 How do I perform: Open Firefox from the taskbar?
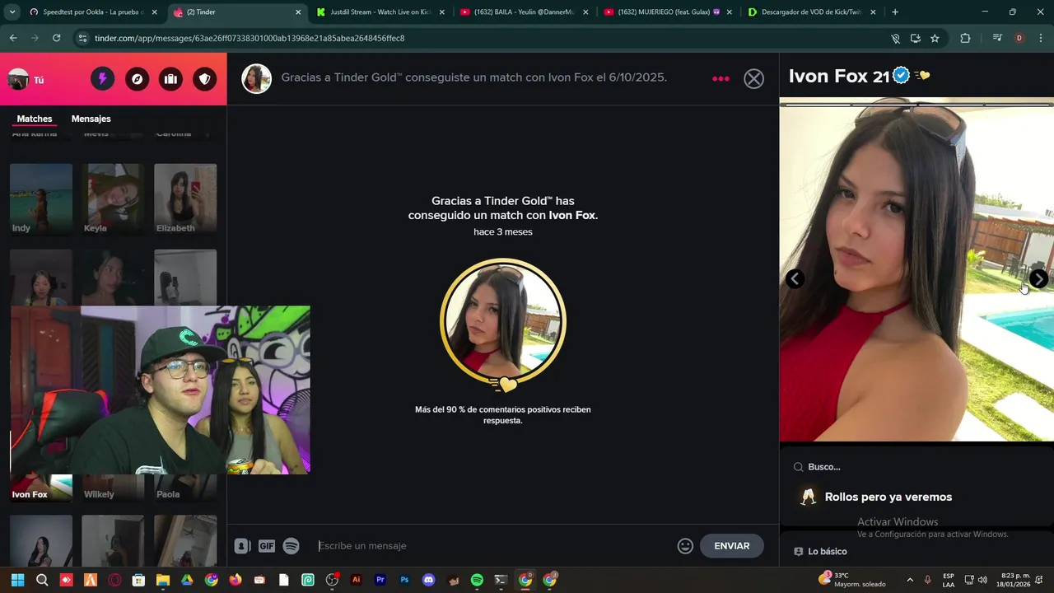tap(236, 580)
